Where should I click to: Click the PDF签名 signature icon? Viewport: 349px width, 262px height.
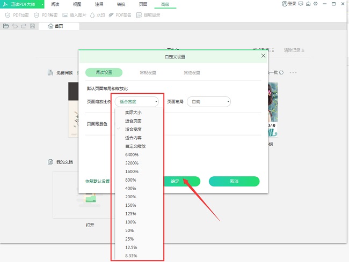point(111,15)
